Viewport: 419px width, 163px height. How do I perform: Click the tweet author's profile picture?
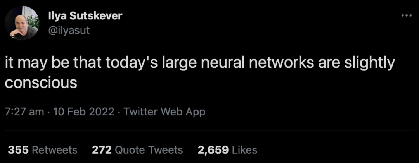click(22, 23)
